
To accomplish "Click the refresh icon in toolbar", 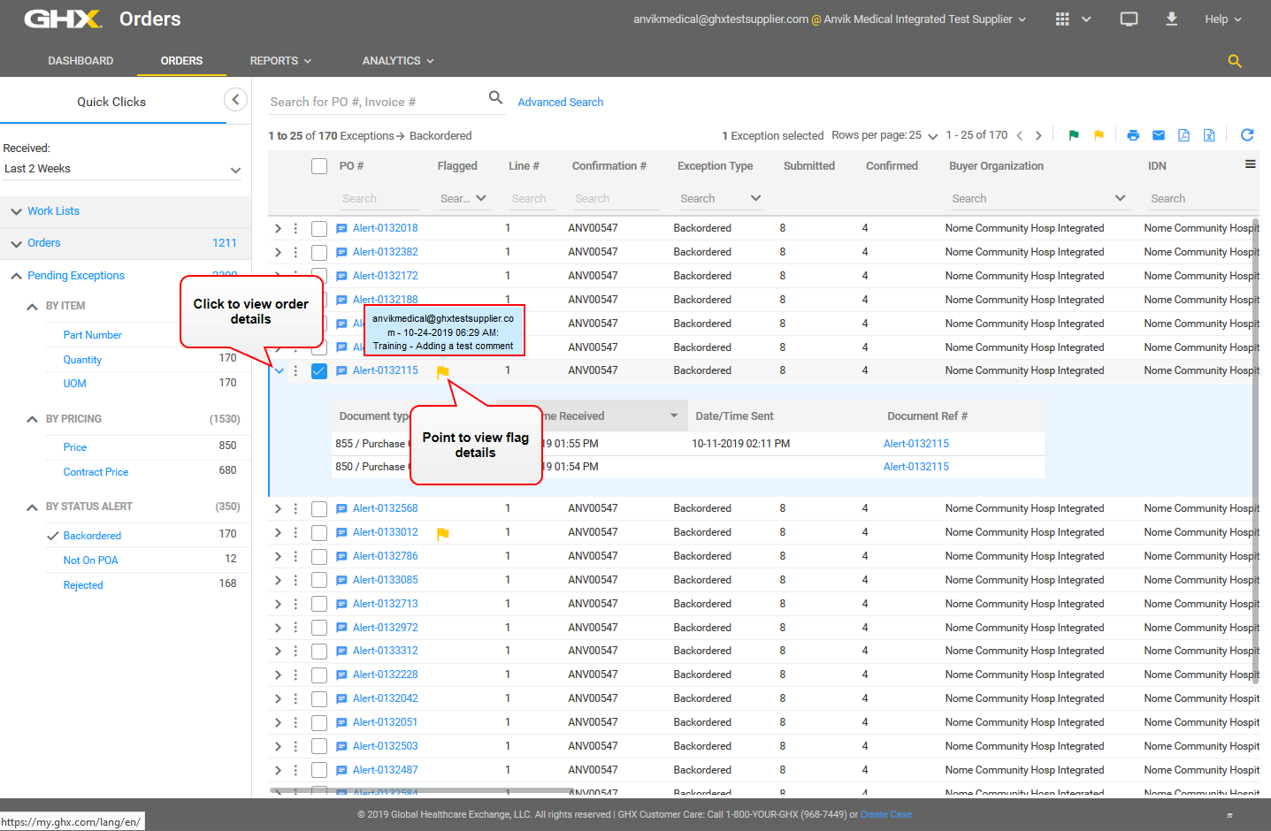I will 1247,134.
